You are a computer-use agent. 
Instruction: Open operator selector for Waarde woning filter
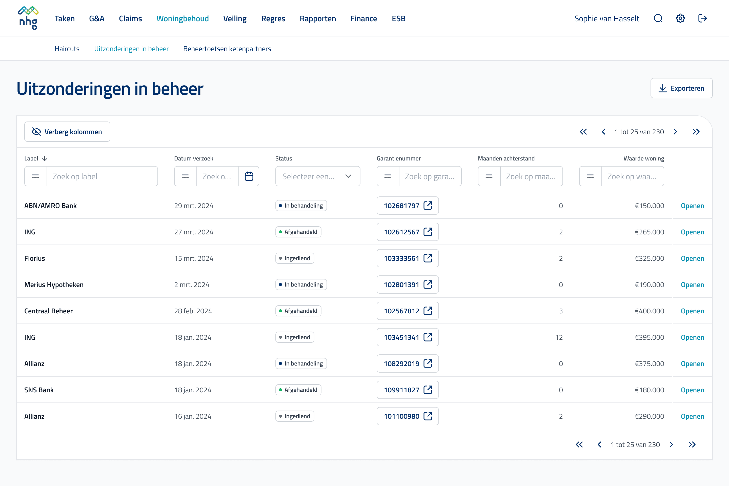[x=591, y=176]
